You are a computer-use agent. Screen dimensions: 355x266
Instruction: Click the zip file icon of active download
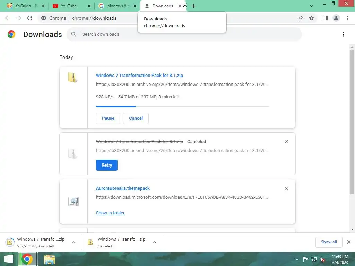[x=73, y=78]
